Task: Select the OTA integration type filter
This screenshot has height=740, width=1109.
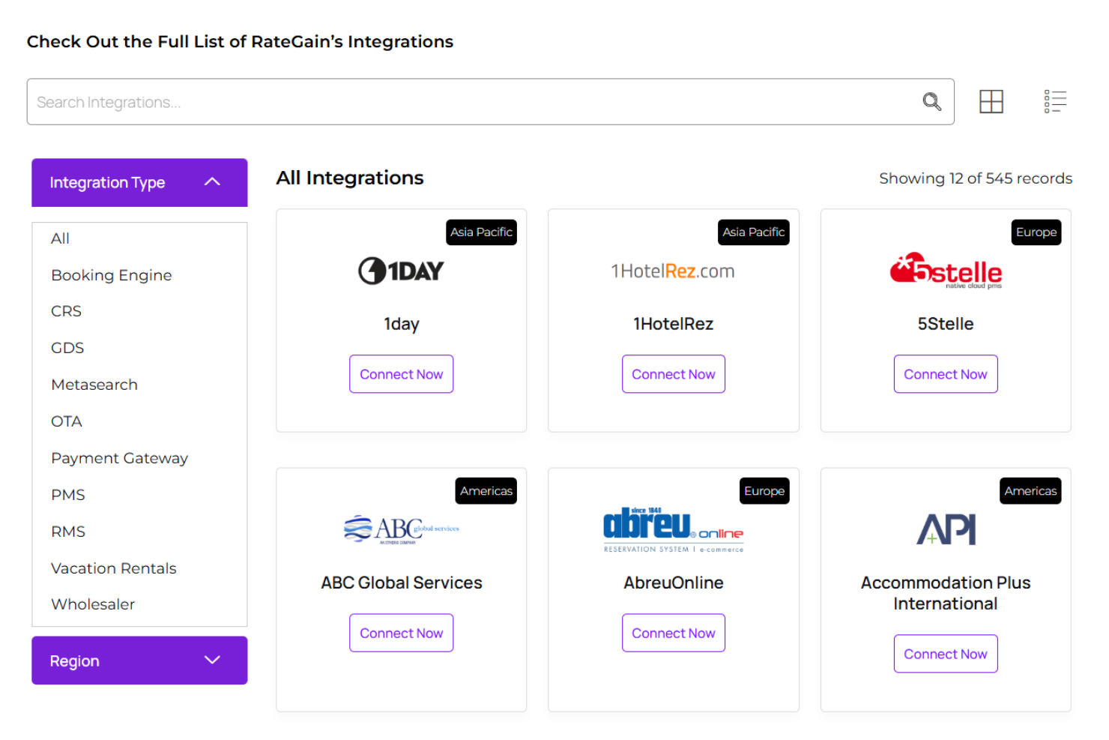Action: (66, 421)
